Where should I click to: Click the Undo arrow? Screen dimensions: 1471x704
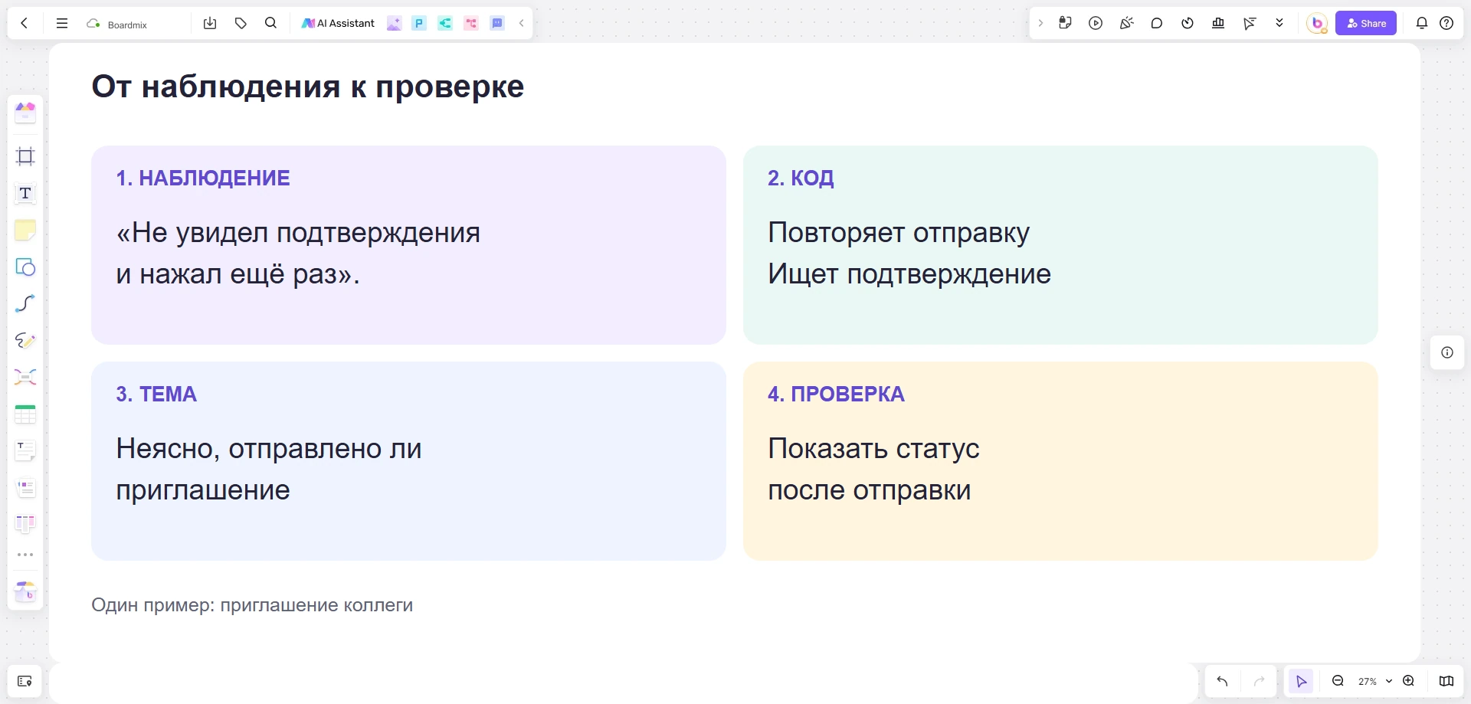pos(1222,681)
